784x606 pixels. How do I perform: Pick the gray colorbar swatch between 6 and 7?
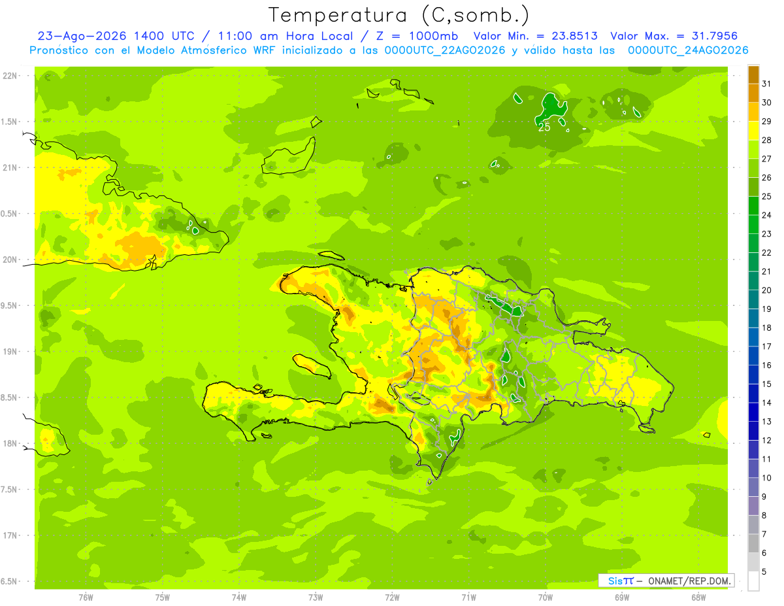click(753, 544)
